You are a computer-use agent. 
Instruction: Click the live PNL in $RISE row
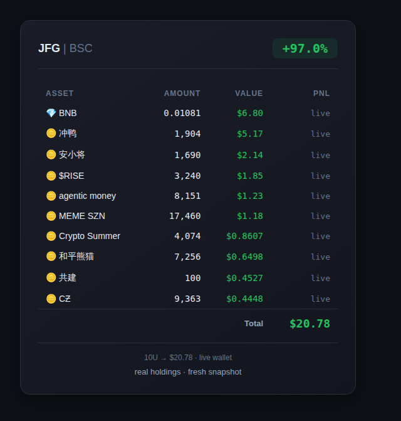coord(321,176)
